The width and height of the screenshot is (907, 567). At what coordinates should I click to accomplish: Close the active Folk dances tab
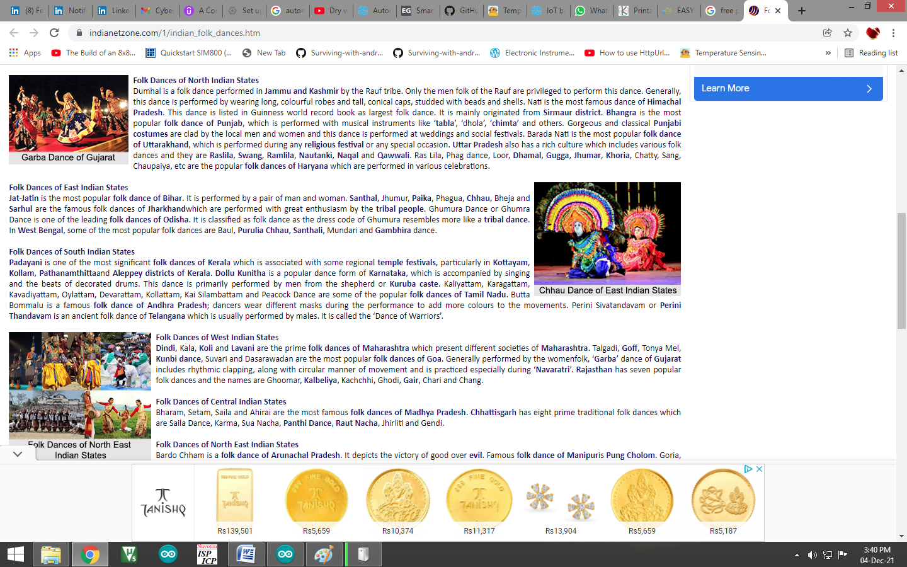click(x=778, y=11)
